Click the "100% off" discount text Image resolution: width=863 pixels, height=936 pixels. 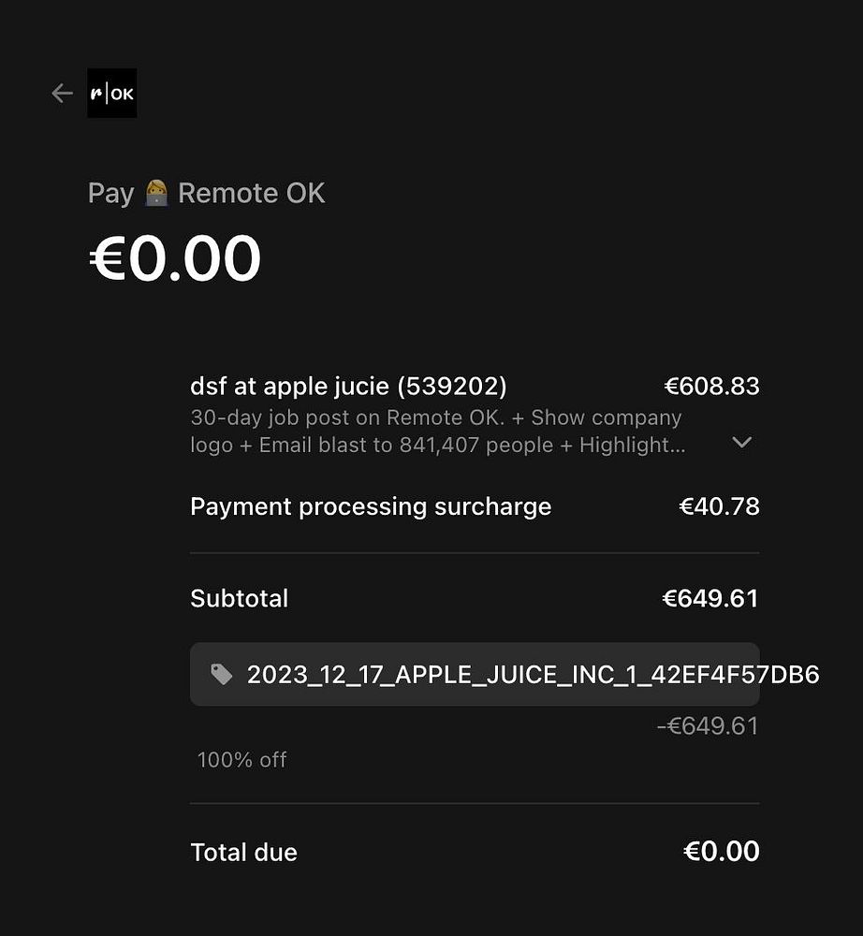[x=241, y=759]
